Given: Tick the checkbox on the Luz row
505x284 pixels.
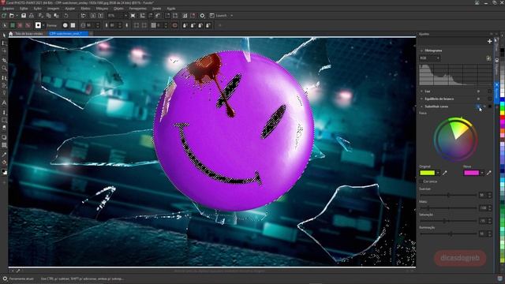Looking at the screenshot, I should 490,92.
